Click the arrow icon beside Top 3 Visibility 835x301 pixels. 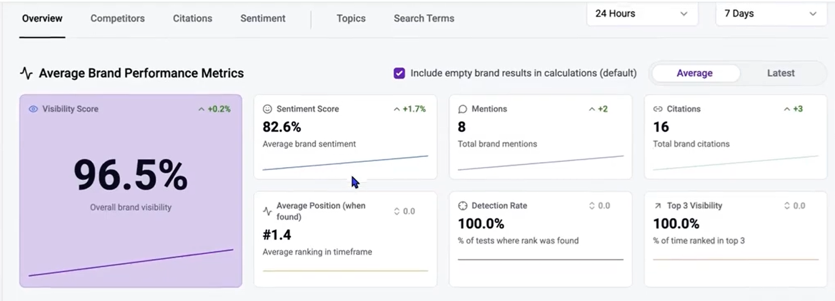[658, 206]
